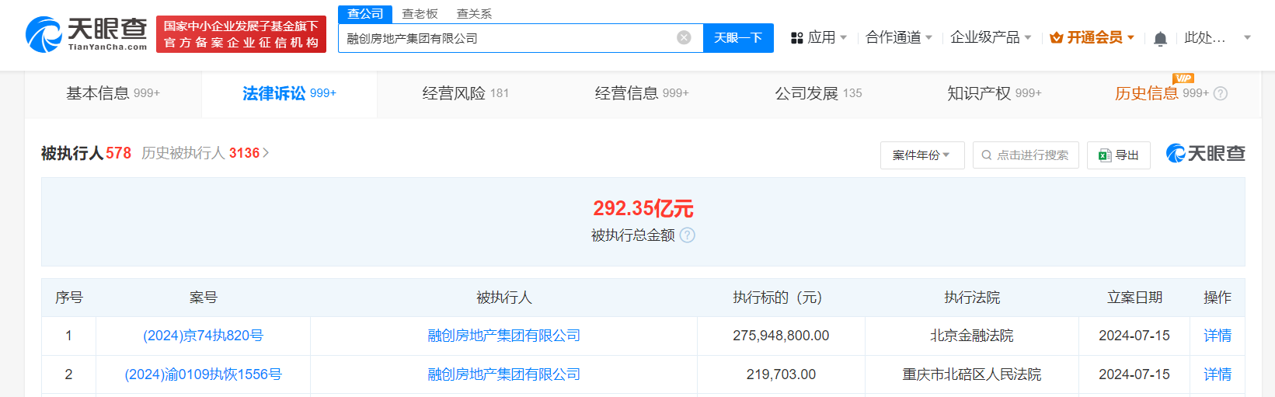Click the magnifier icon in 点击进行搜索

pyautogui.click(x=987, y=155)
